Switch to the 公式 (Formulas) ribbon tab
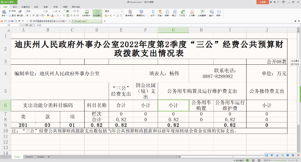This screenshot has width=301, height=162. click(36, 7)
